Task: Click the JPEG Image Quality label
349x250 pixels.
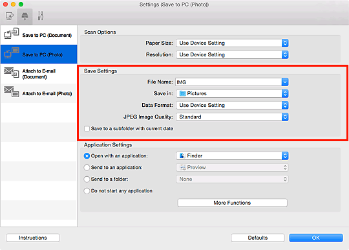Action: point(148,117)
